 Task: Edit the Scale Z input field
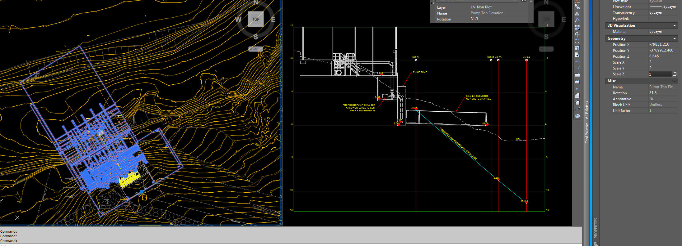[x=660, y=74]
